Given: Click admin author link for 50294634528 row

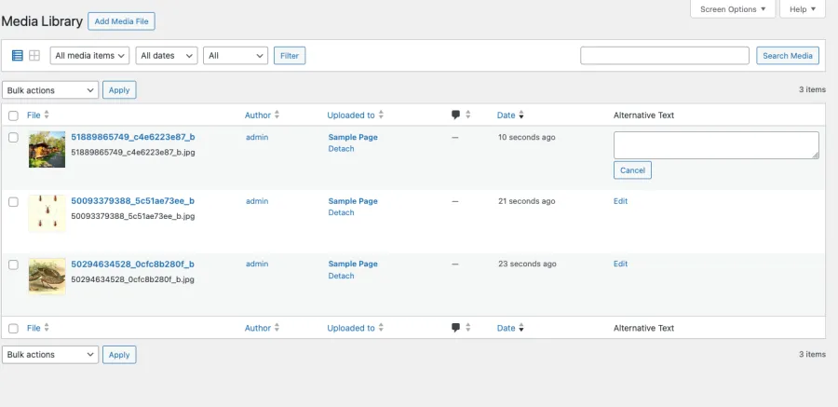Looking at the screenshot, I should pos(257,265).
